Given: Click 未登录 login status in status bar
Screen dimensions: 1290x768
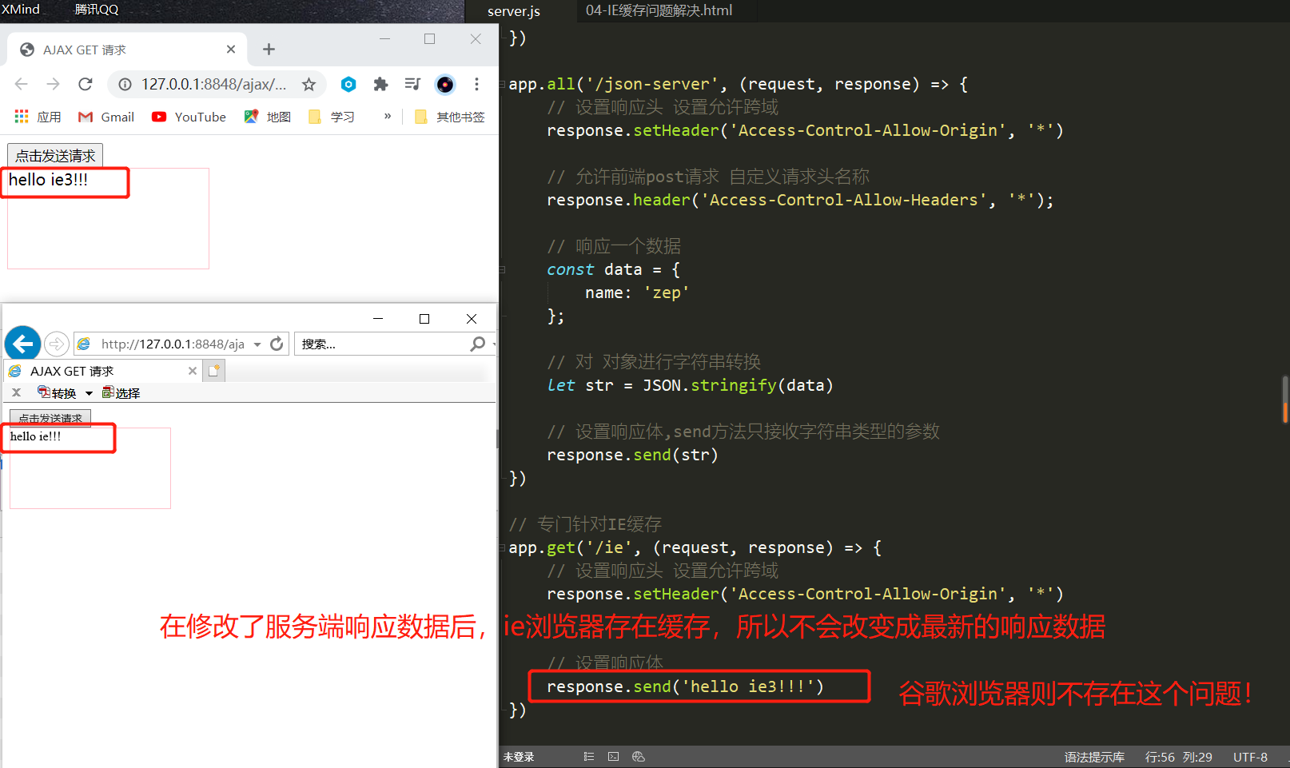Looking at the screenshot, I should (x=519, y=757).
